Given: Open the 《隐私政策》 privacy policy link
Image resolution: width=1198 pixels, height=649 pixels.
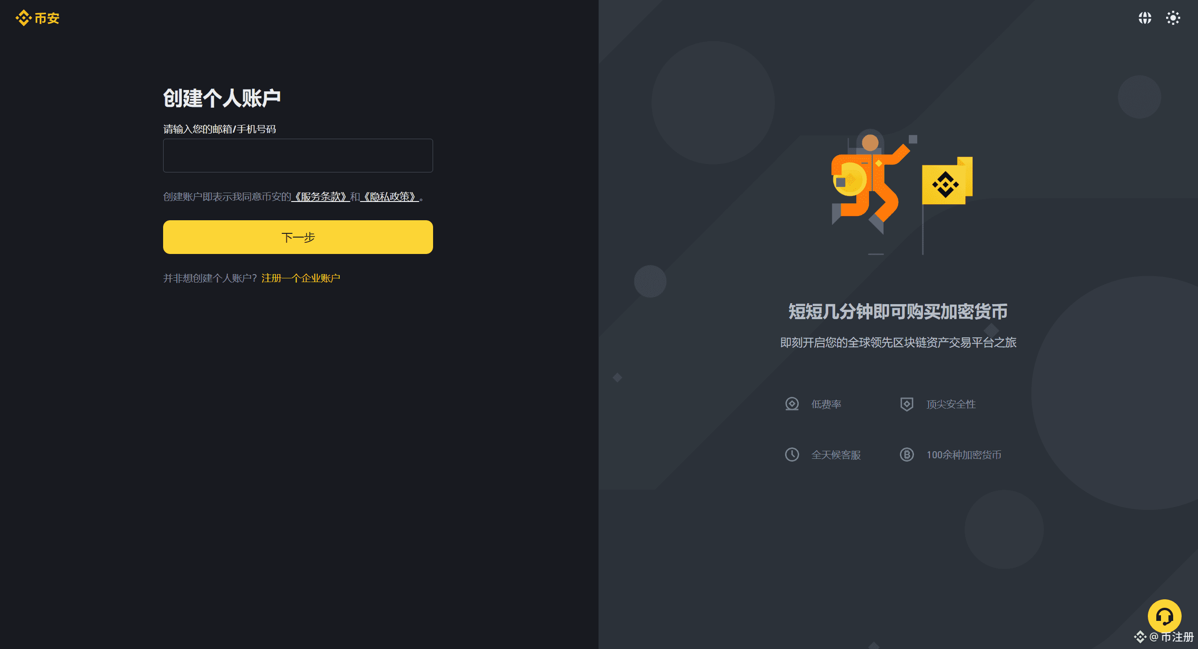Looking at the screenshot, I should click(x=389, y=197).
